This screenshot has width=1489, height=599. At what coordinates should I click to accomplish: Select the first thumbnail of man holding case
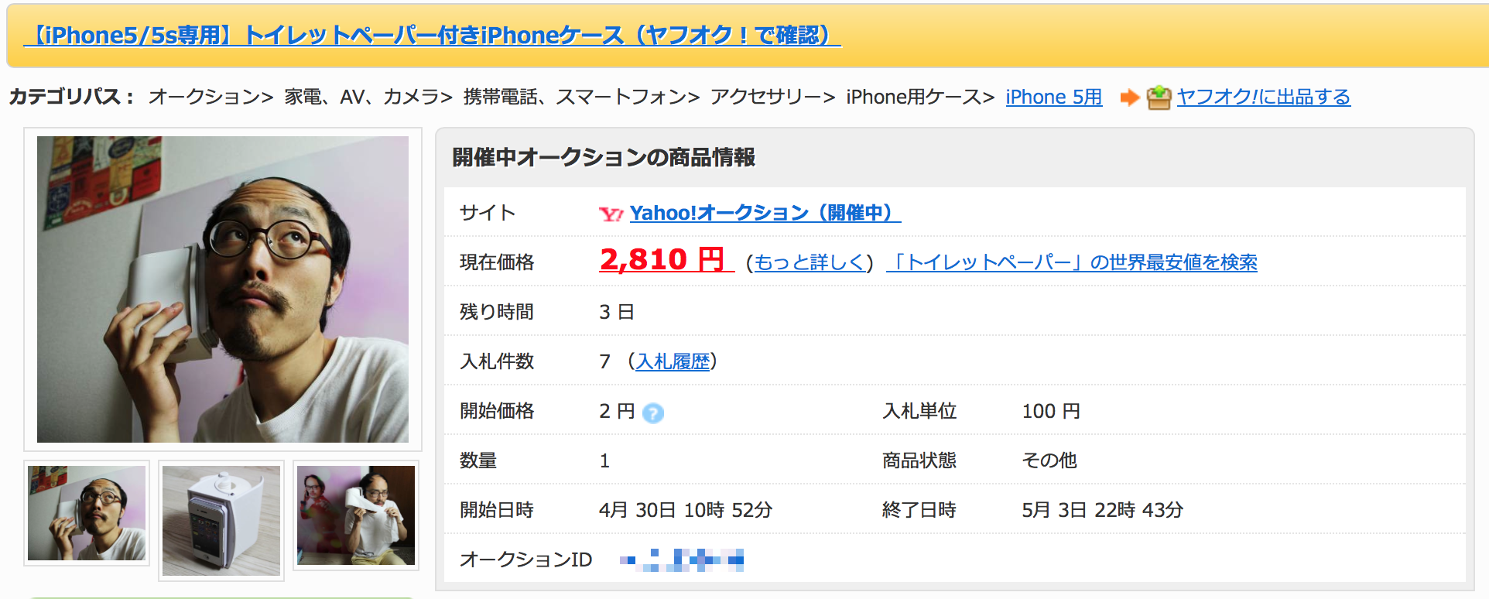point(87,513)
